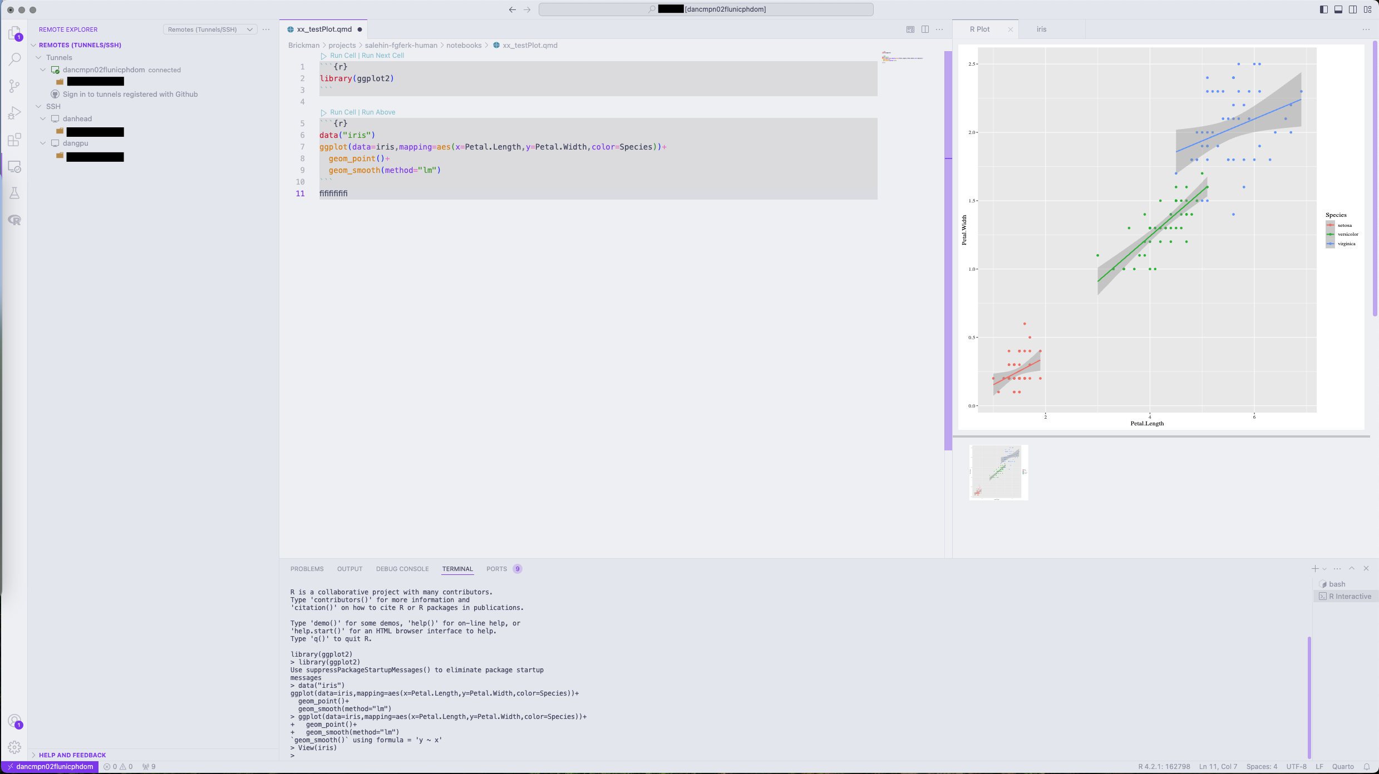This screenshot has height=774, width=1379.
Task: Open the terminal launch profile dropdown
Action: click(1324, 568)
